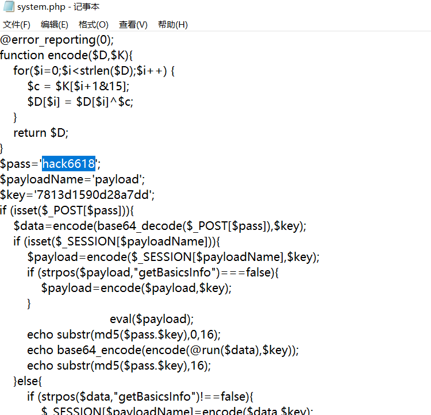Open the 格式(O) menu

pyautogui.click(x=94, y=25)
